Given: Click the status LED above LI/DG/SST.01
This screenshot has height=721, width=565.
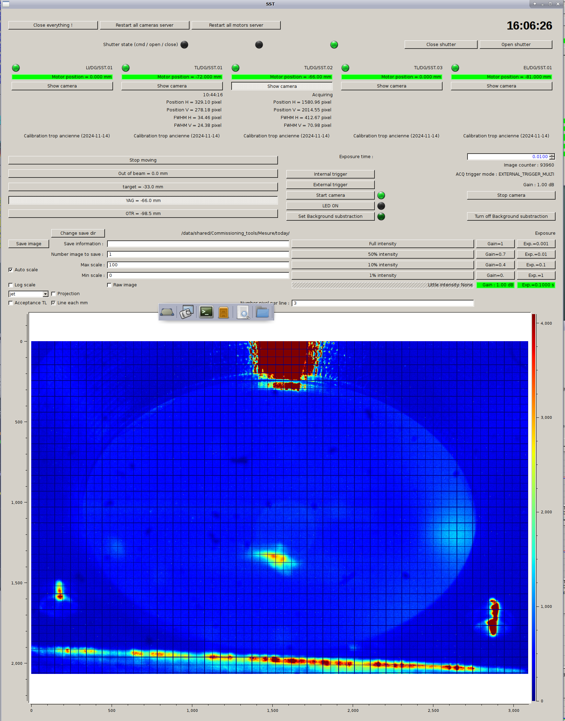Looking at the screenshot, I should pos(16,68).
